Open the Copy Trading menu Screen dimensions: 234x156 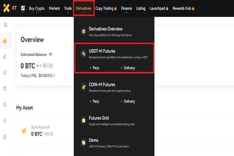[x=104, y=9]
